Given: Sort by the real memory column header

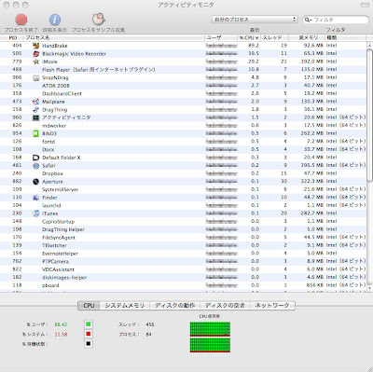Looking at the screenshot, I should (x=307, y=37).
